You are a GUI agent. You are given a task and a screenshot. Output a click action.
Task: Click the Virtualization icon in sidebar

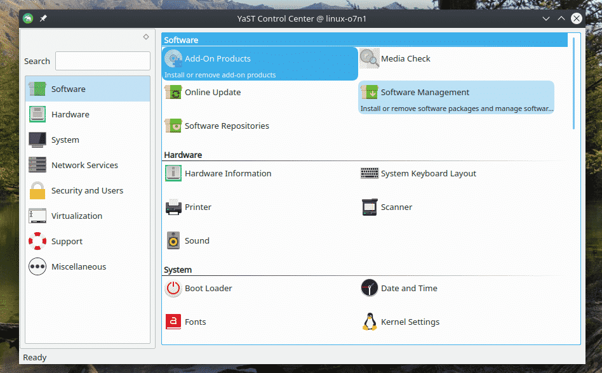point(37,216)
